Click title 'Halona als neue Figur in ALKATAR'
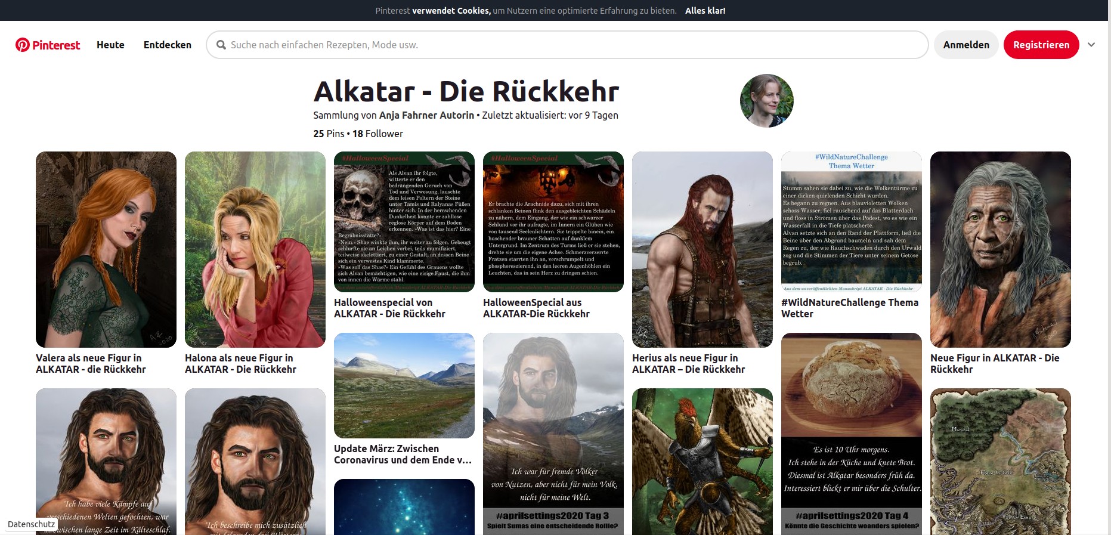1111x535 pixels. (x=240, y=363)
